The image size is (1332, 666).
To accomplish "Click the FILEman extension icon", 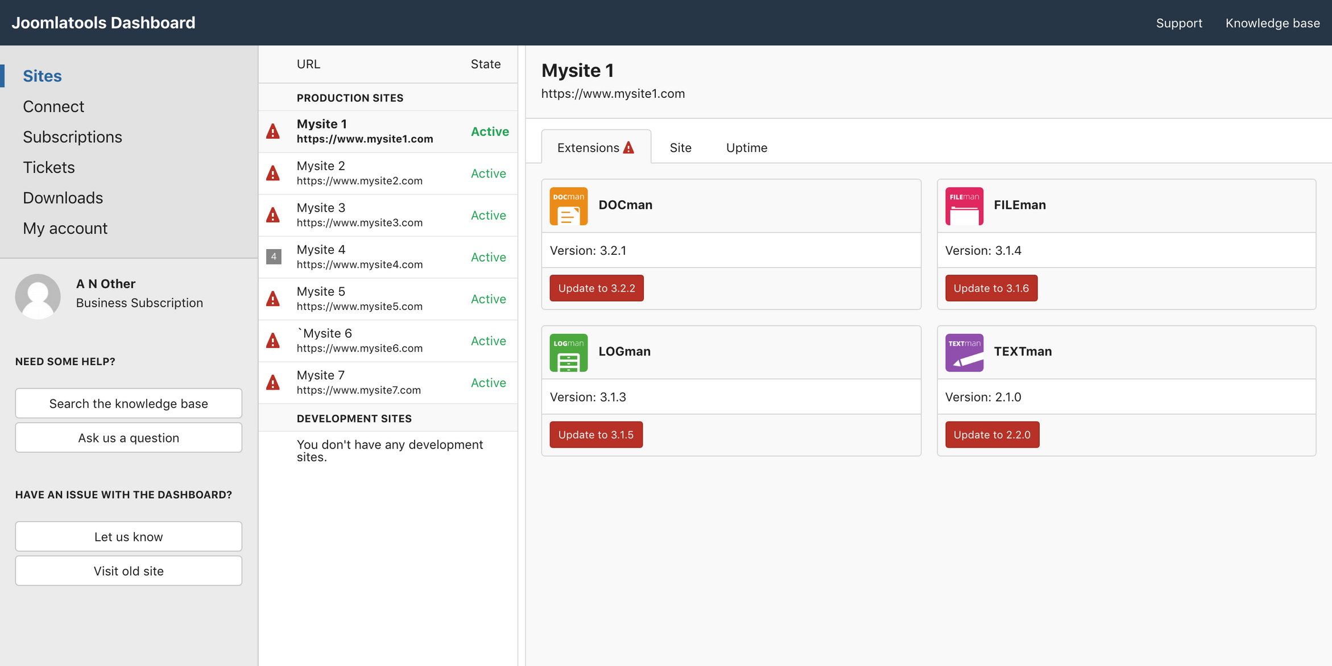I will coord(964,206).
